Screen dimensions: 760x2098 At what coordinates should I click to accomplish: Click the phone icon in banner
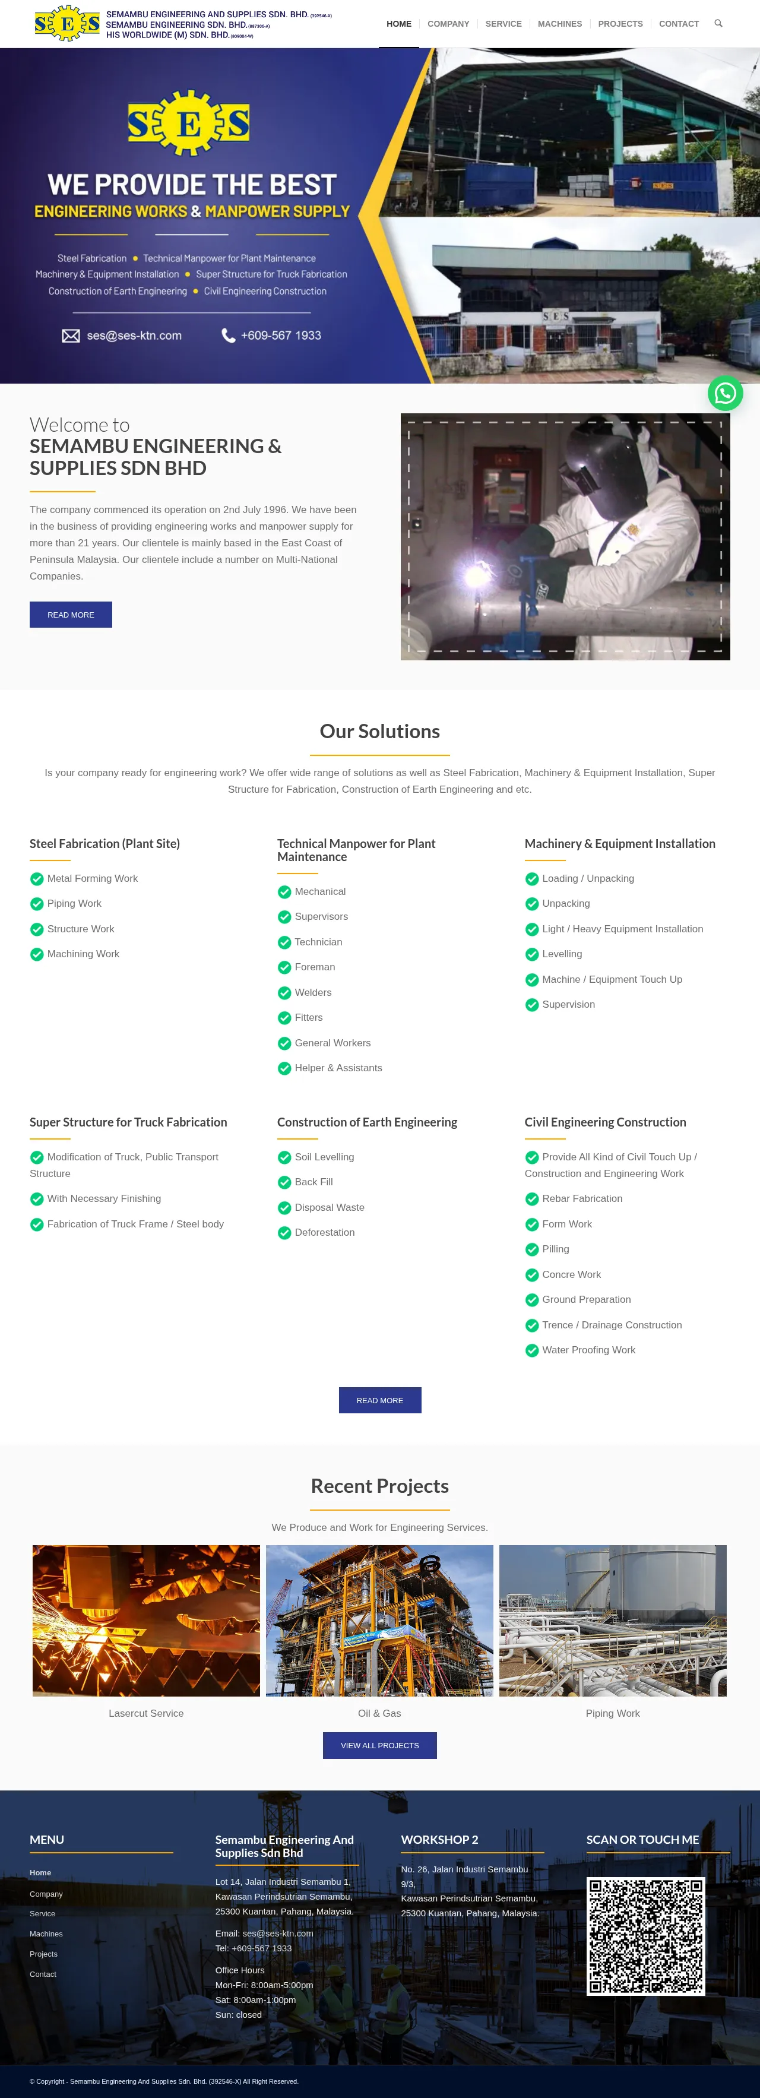click(x=228, y=336)
